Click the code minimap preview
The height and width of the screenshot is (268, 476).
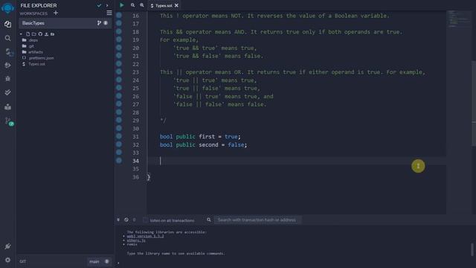(458, 19)
